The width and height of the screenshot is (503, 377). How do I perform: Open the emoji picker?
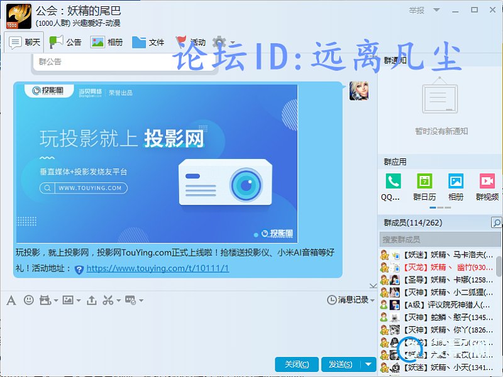point(28,300)
